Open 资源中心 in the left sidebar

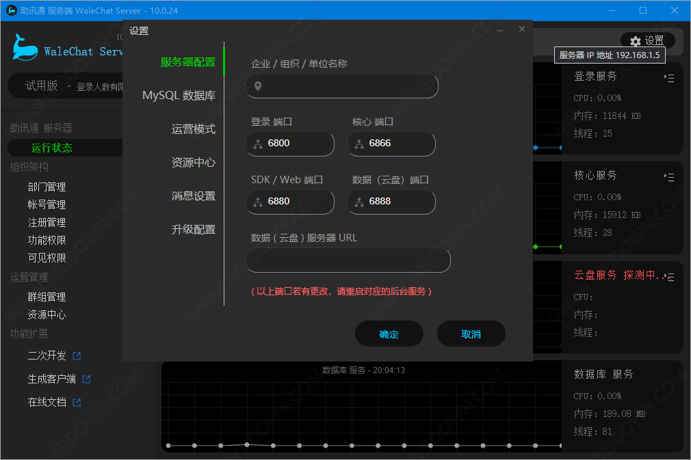click(47, 314)
